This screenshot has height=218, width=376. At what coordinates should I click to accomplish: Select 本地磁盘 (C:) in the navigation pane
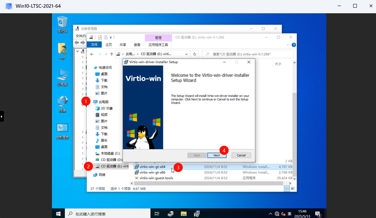click(x=107, y=153)
